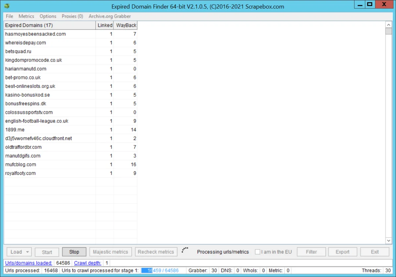396x277 pixels.
Task: Click the Crawl depth link
Action: pyautogui.click(x=87, y=263)
